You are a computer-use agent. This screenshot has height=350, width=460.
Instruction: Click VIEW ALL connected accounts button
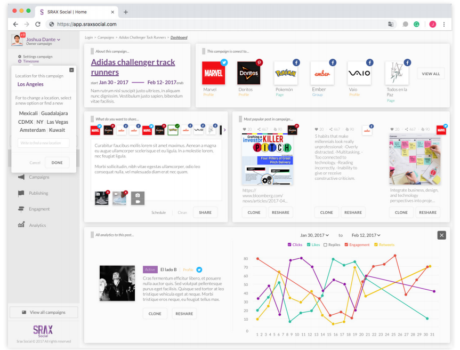[x=431, y=74]
